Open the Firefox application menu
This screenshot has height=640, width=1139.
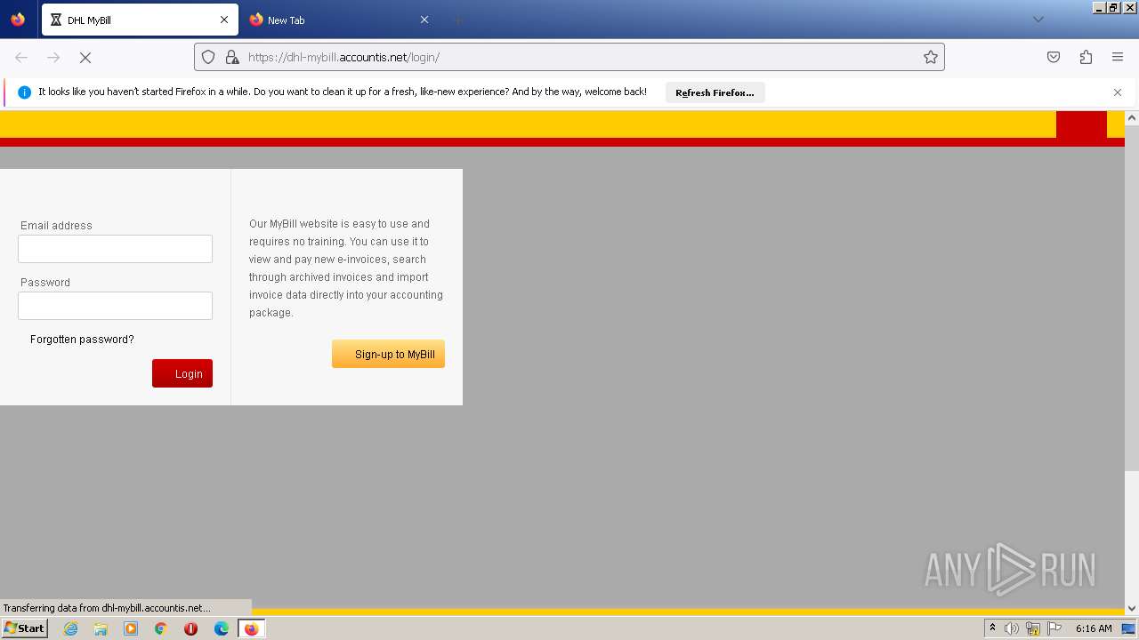click(x=1118, y=57)
